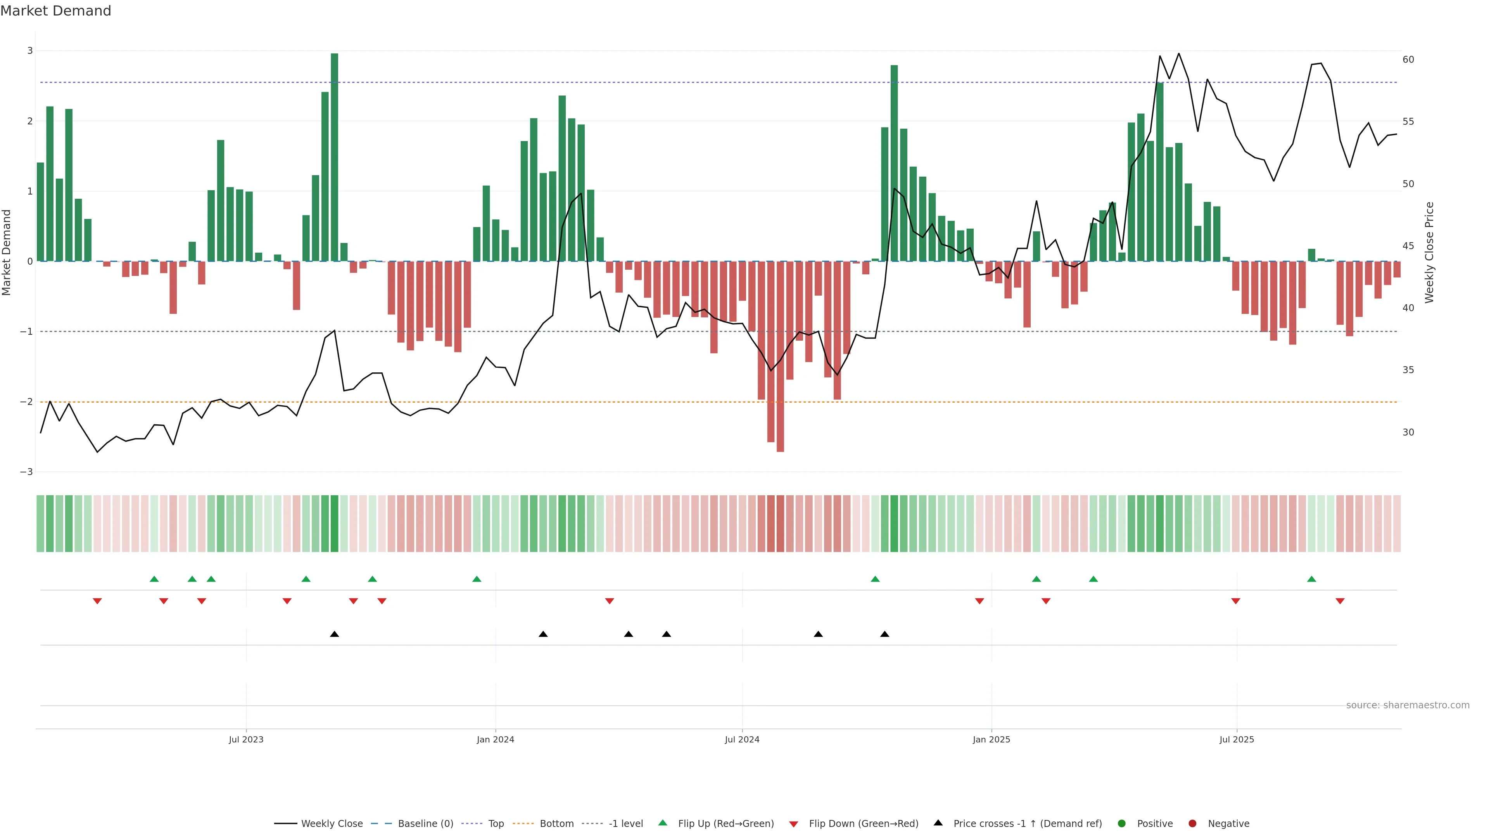Image resolution: width=1489 pixels, height=837 pixels.
Task: Click the darkest red heat strip cell
Action: (780, 524)
